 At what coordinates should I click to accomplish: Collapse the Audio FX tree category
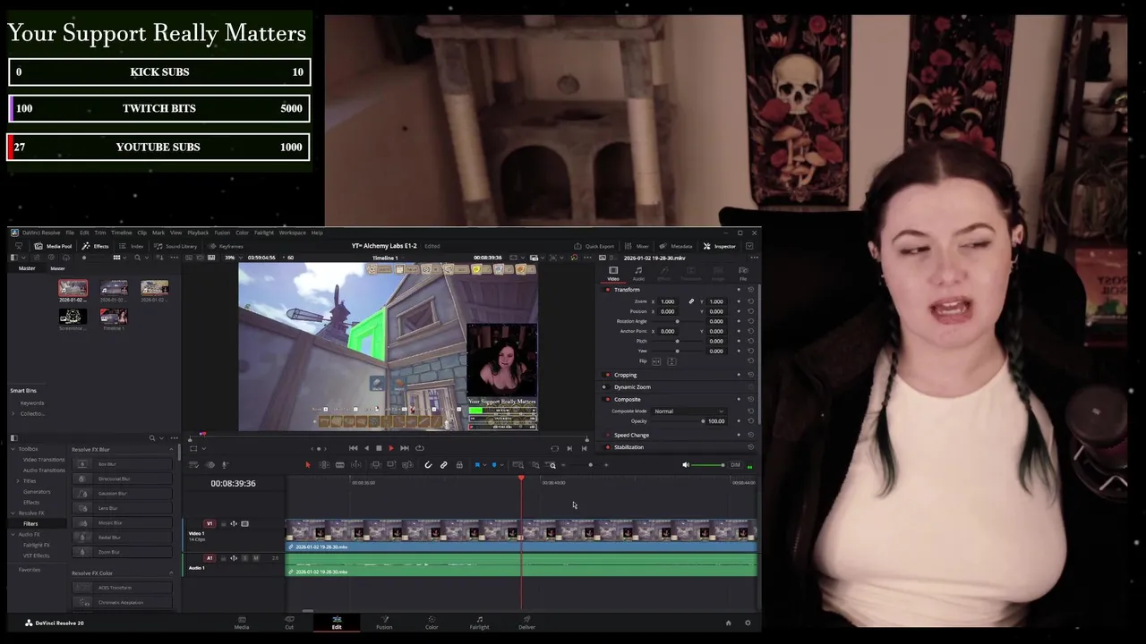click(x=13, y=535)
